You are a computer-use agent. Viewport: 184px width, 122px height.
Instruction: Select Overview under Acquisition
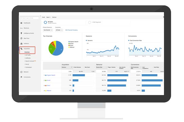tap(27, 52)
